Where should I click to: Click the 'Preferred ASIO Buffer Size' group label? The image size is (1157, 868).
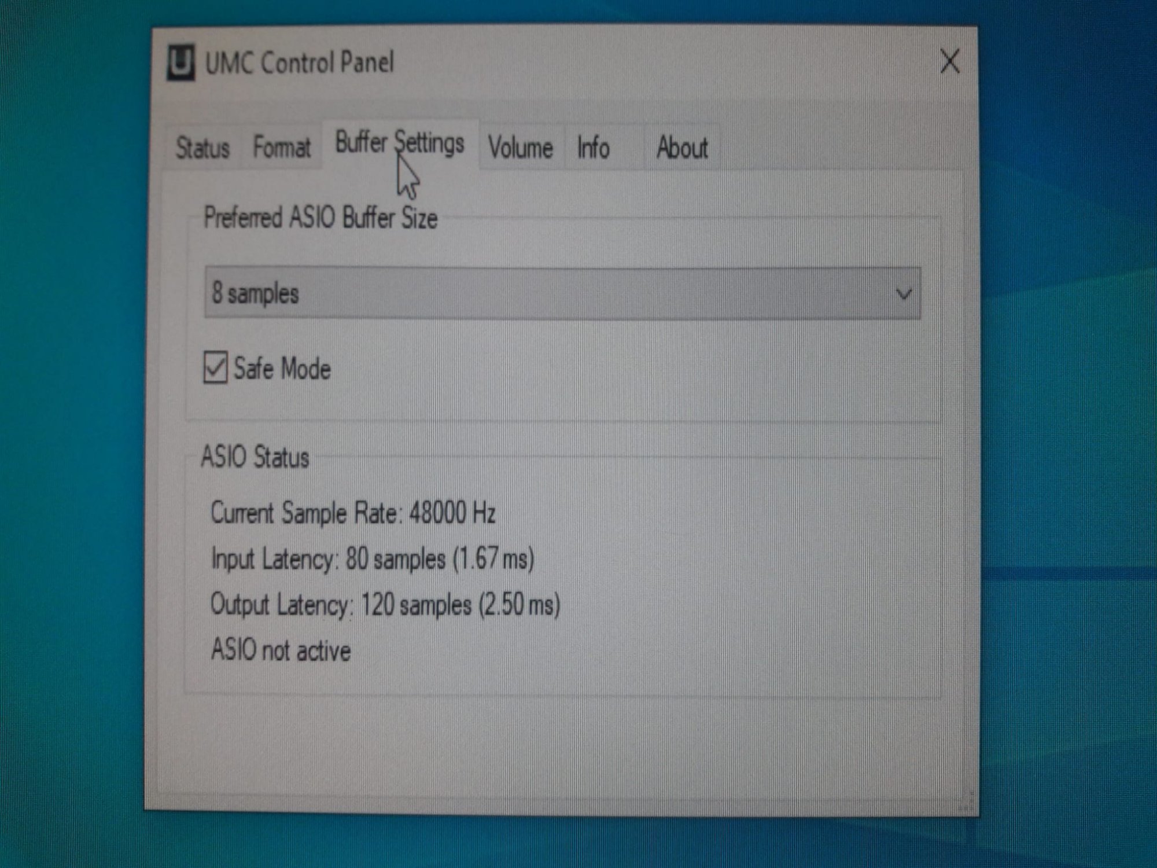click(x=321, y=218)
